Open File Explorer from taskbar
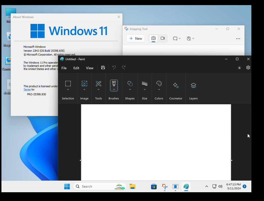The width and height of the screenshot is (264, 201). point(133,186)
